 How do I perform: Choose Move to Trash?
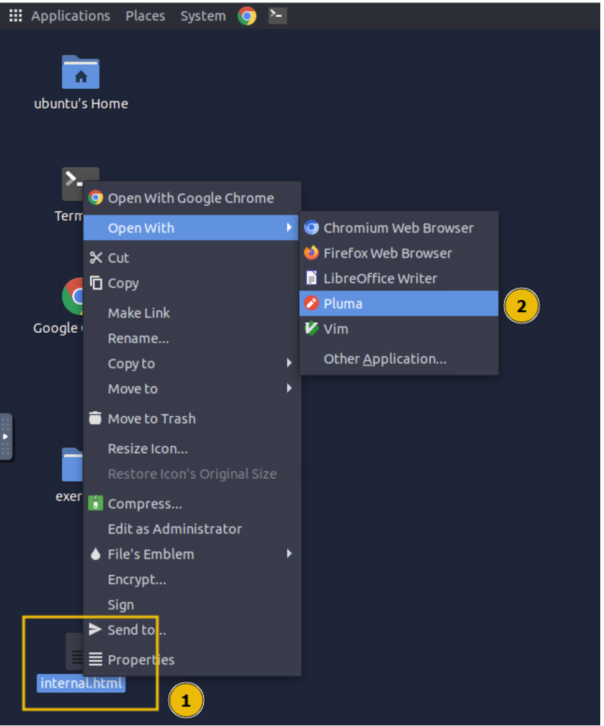[x=192, y=419]
